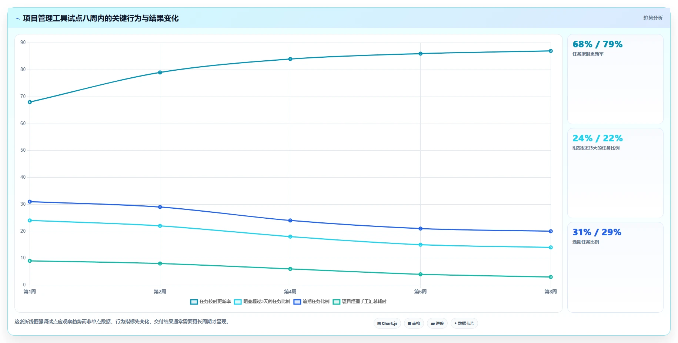This screenshot has width=678, height=343.
Task: Click the 90 y-axis label
Action: tap(23, 43)
